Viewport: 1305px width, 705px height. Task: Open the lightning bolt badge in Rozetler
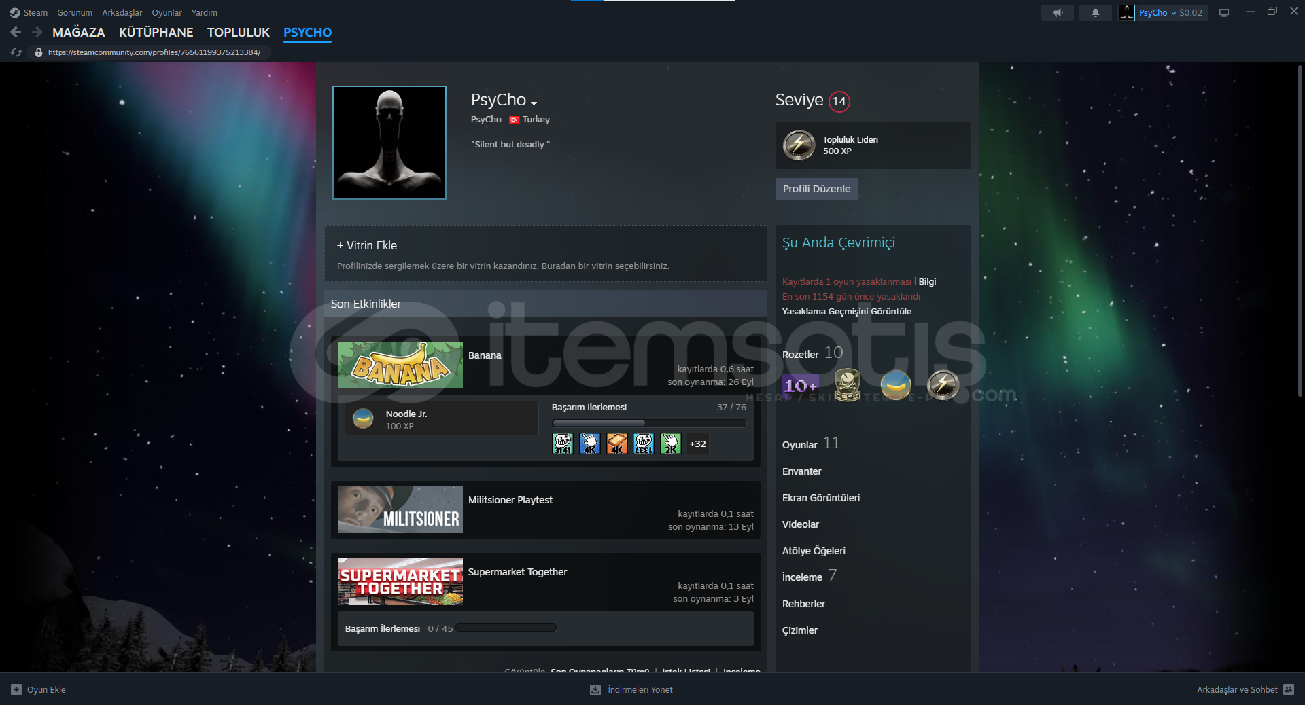(x=943, y=385)
